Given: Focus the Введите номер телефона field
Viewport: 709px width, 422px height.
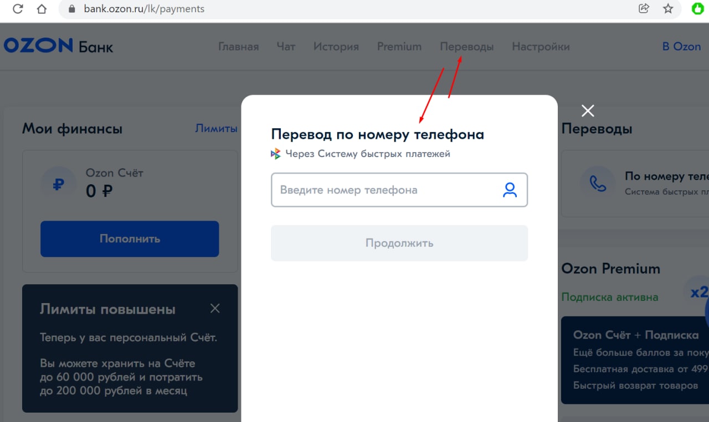Looking at the screenshot, I should click(x=399, y=190).
